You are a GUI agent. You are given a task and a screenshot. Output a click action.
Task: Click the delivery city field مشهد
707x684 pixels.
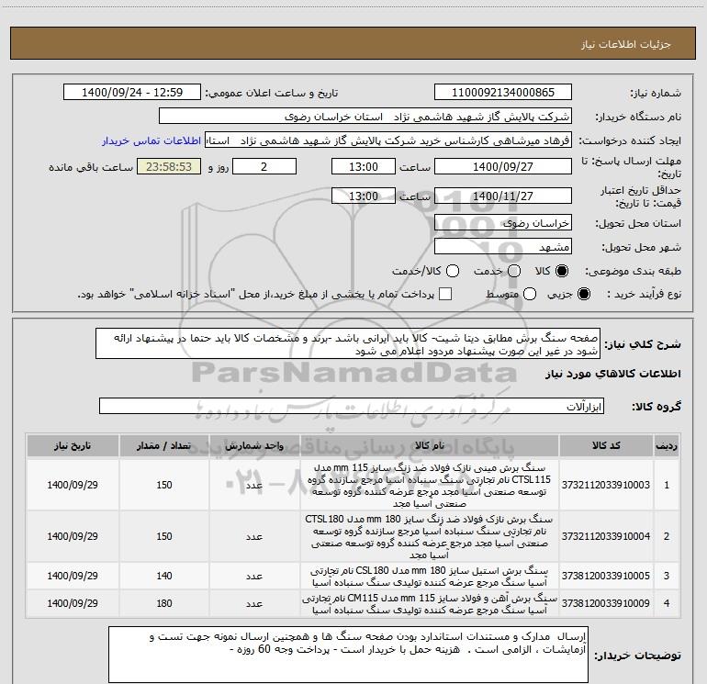(x=503, y=247)
